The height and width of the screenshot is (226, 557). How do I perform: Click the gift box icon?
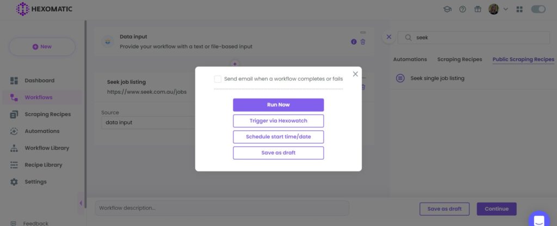(x=478, y=9)
